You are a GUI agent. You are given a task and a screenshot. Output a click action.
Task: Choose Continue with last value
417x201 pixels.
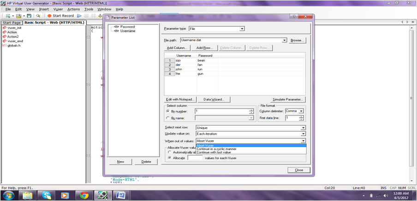pos(251,152)
